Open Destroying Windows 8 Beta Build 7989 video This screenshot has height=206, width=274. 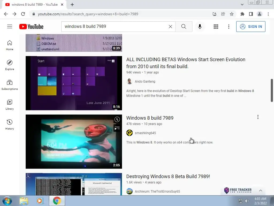click(x=168, y=176)
